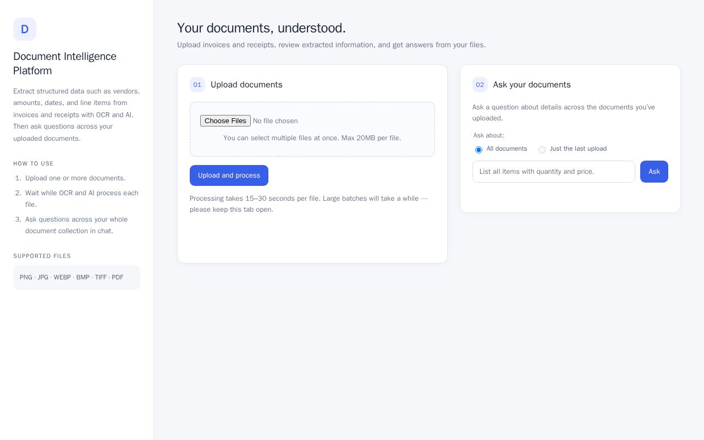
Task: Open the Choose Files picker
Action: [x=226, y=121]
